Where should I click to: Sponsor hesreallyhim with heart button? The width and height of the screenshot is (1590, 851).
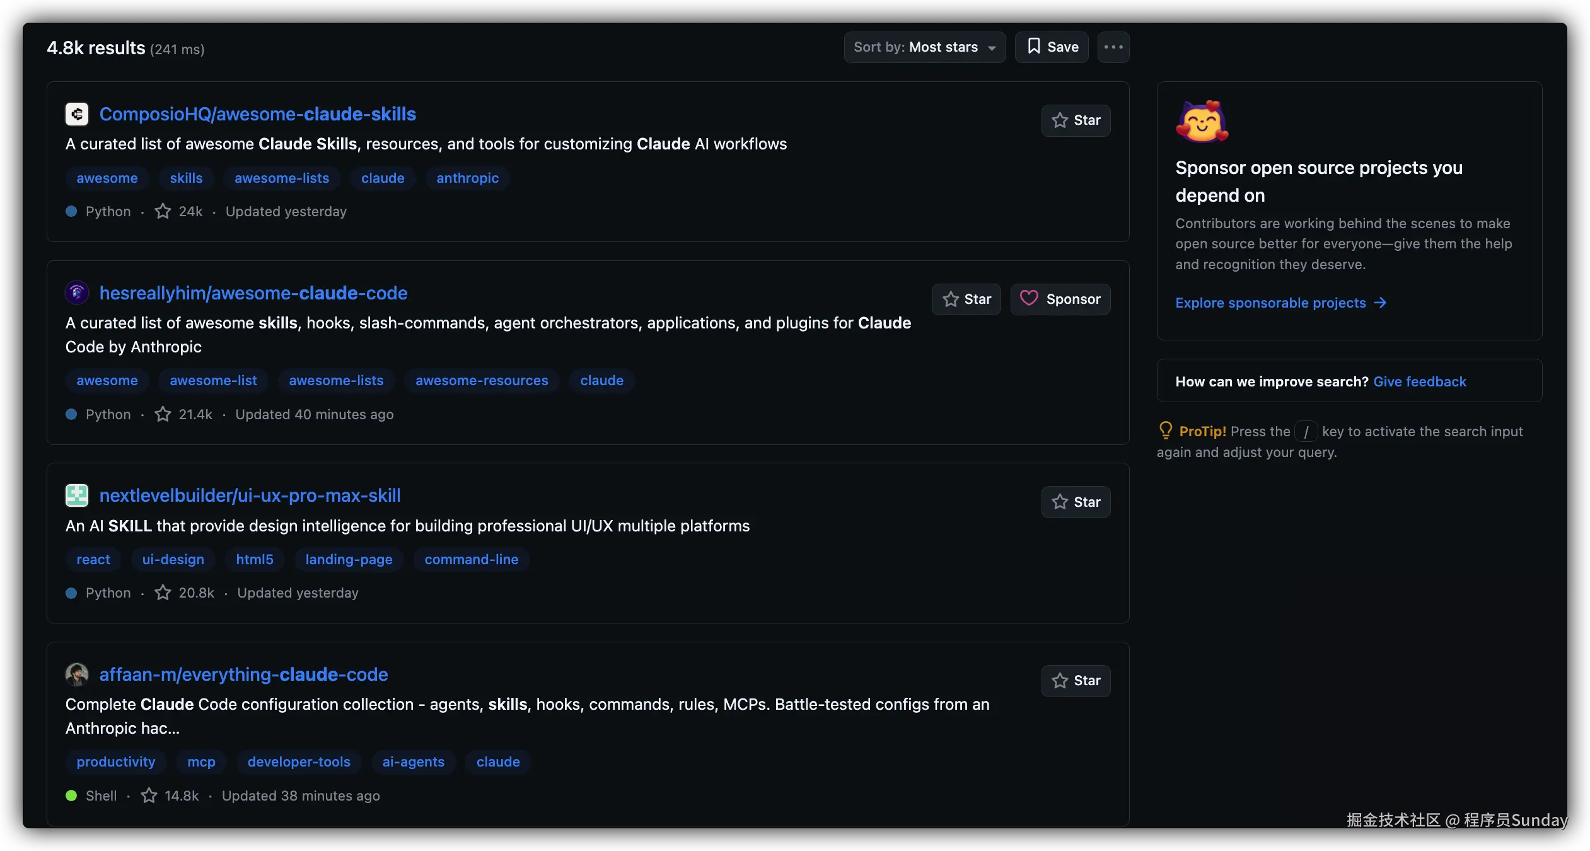pyautogui.click(x=1060, y=299)
